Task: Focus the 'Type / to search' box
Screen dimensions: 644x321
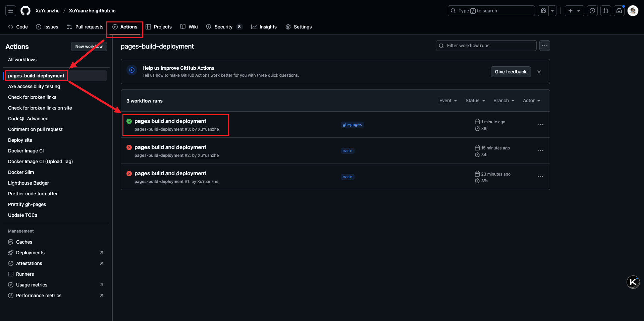Action: click(x=491, y=11)
